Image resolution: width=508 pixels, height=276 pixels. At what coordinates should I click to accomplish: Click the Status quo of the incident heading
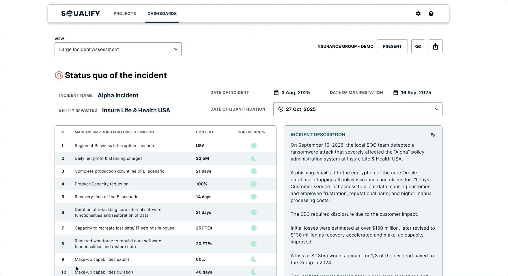[116, 75]
